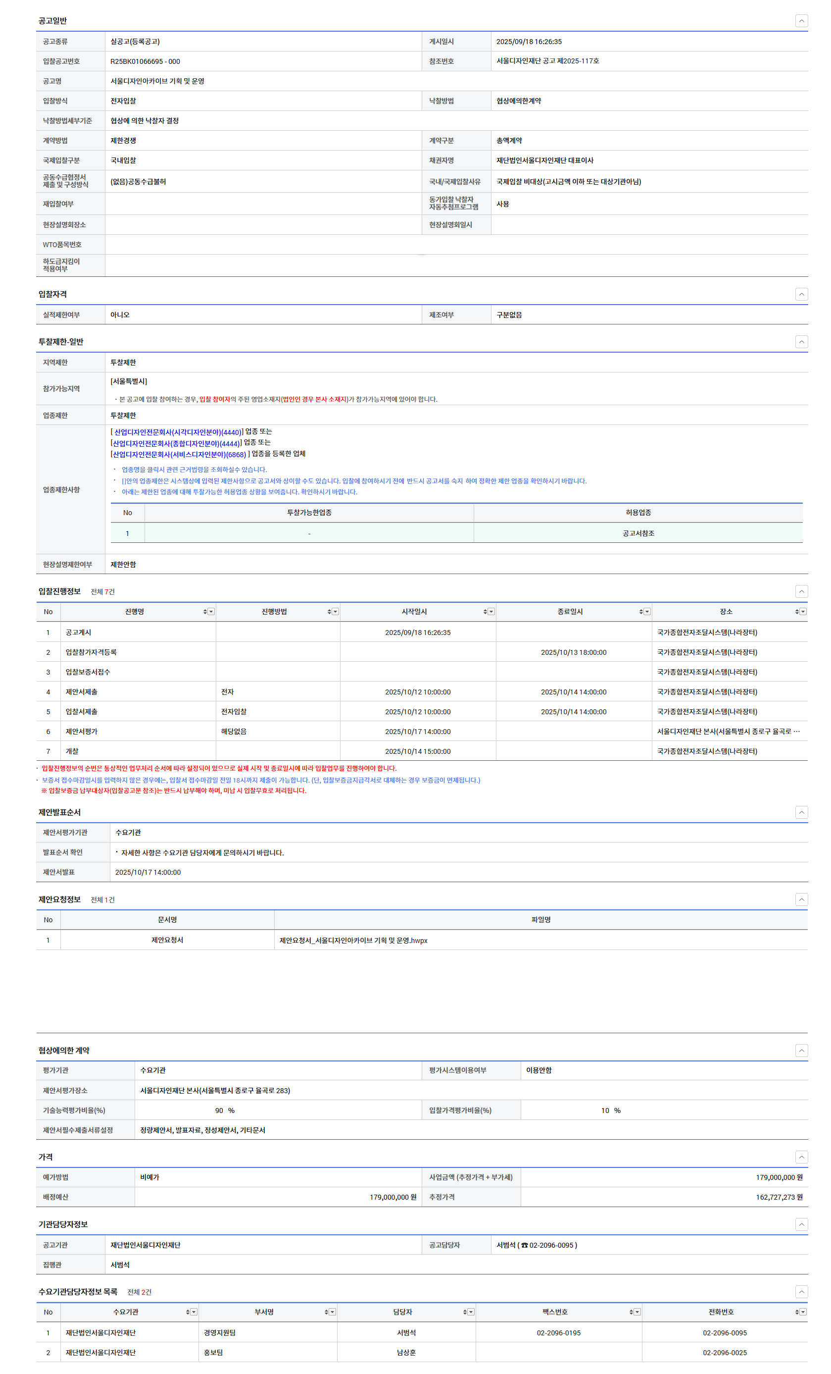Open 부서명 column sort filter icon
Image resolution: width=831 pixels, height=1374 pixels.
pos(330,1312)
